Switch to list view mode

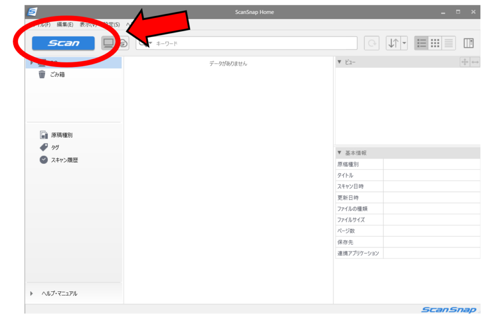(x=422, y=43)
